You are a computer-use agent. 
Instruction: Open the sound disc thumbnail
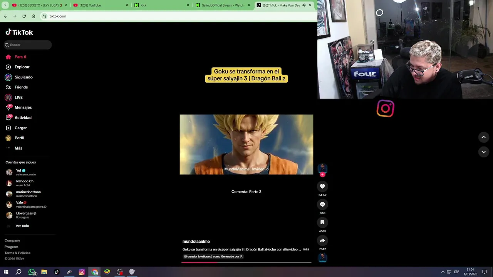[322, 258]
